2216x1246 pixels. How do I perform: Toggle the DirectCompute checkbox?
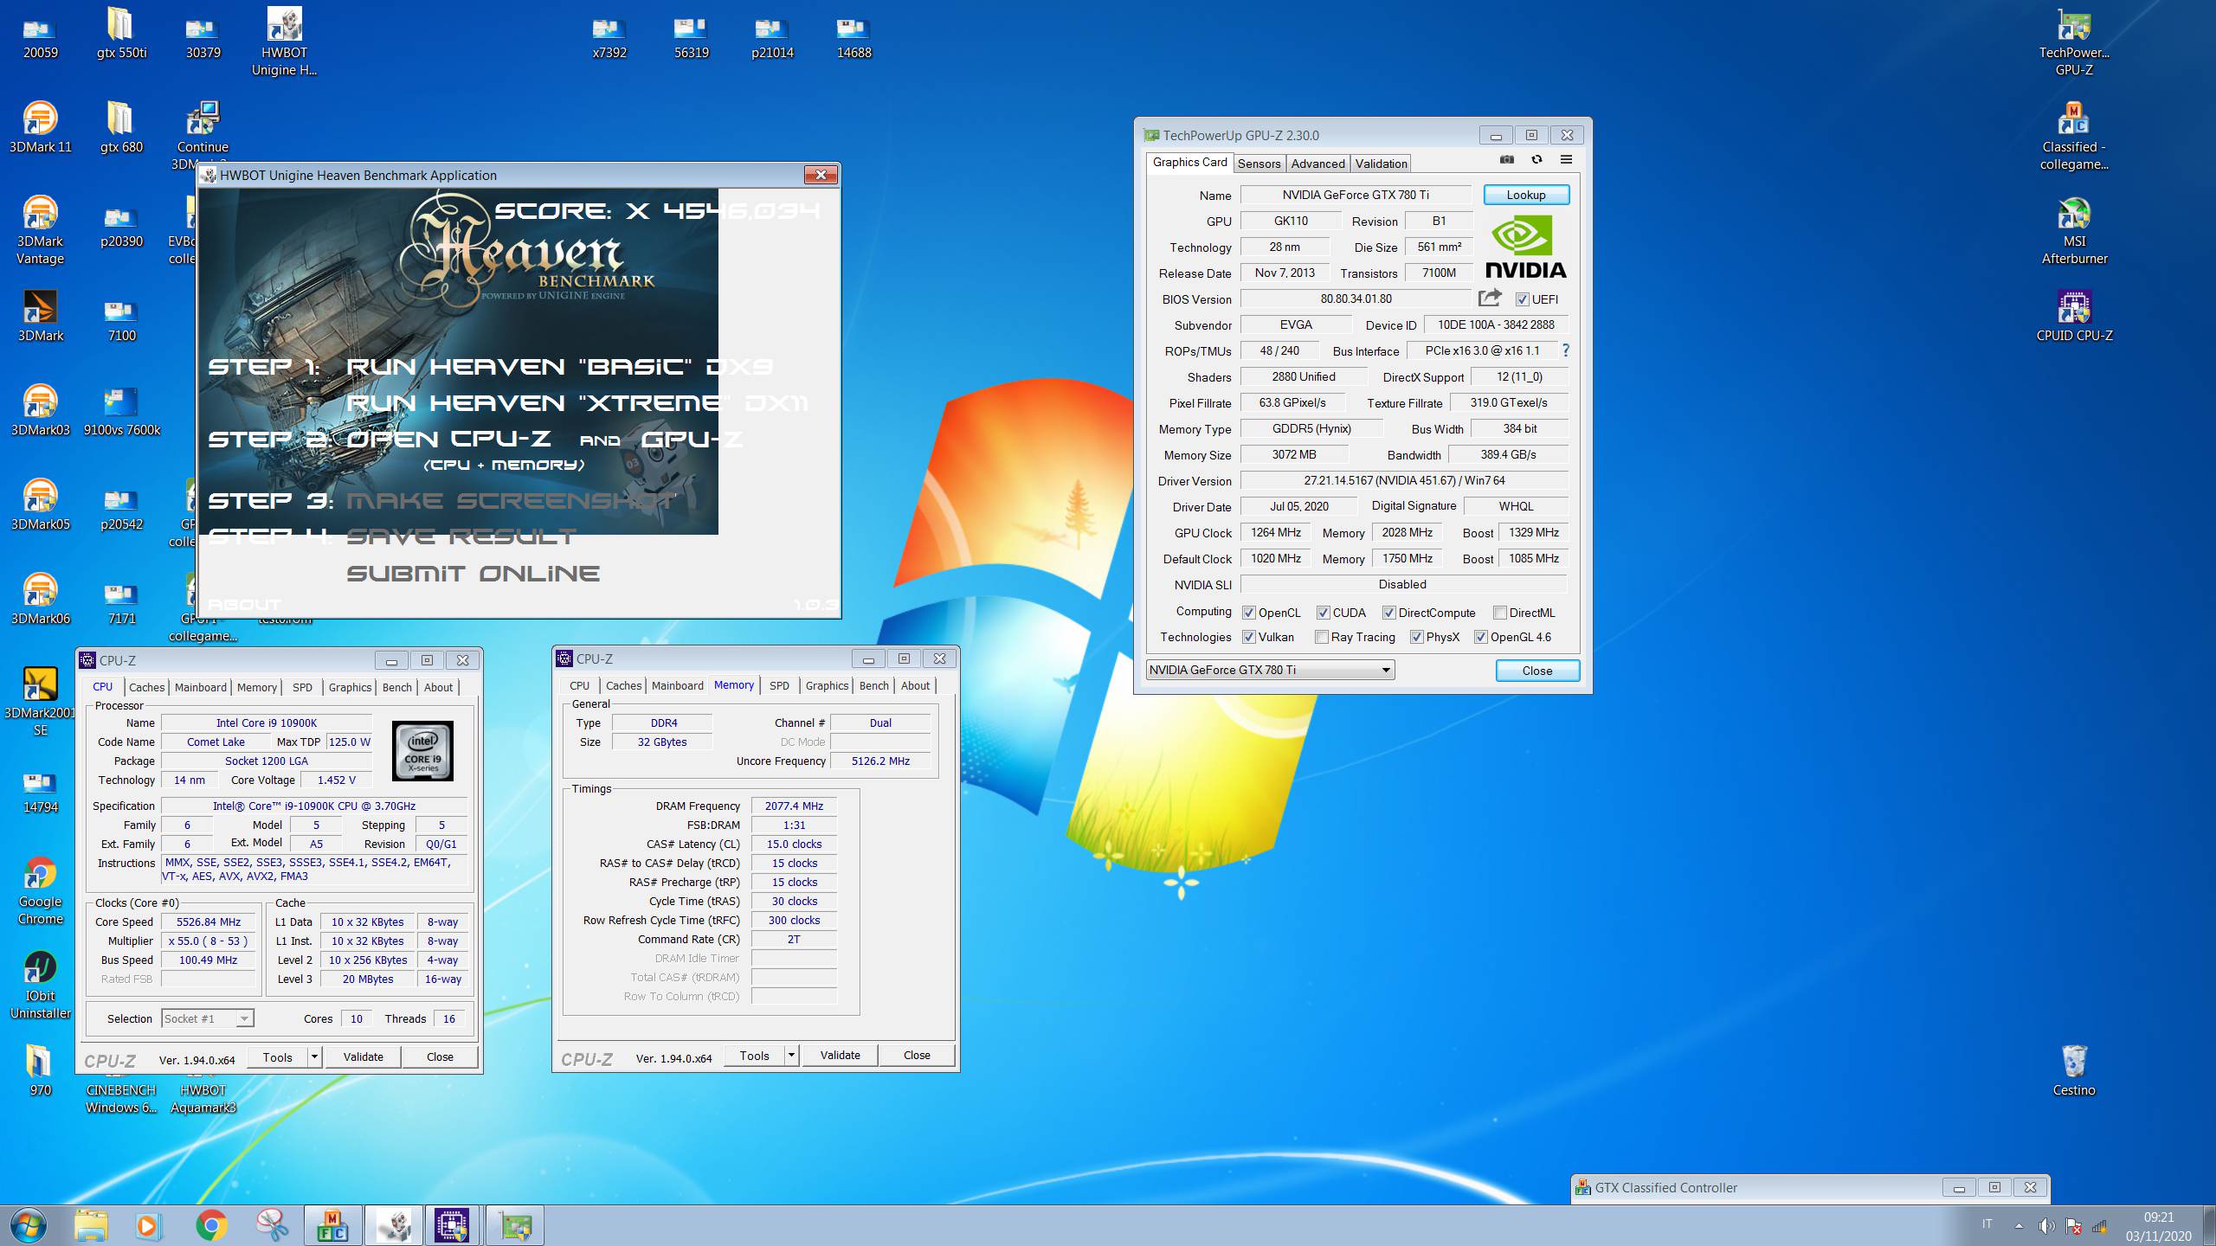tap(1389, 613)
